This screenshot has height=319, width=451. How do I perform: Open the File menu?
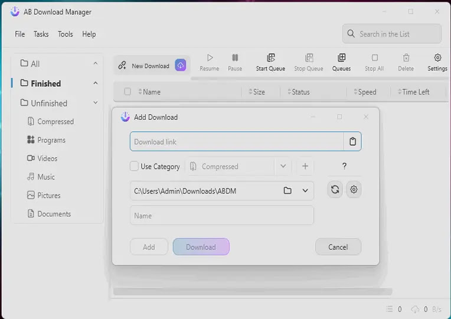click(19, 34)
